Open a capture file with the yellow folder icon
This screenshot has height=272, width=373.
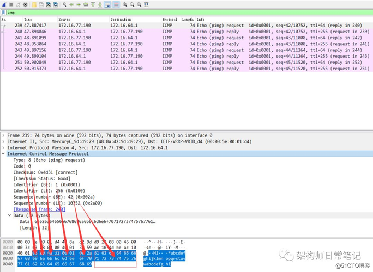coord(34,4)
